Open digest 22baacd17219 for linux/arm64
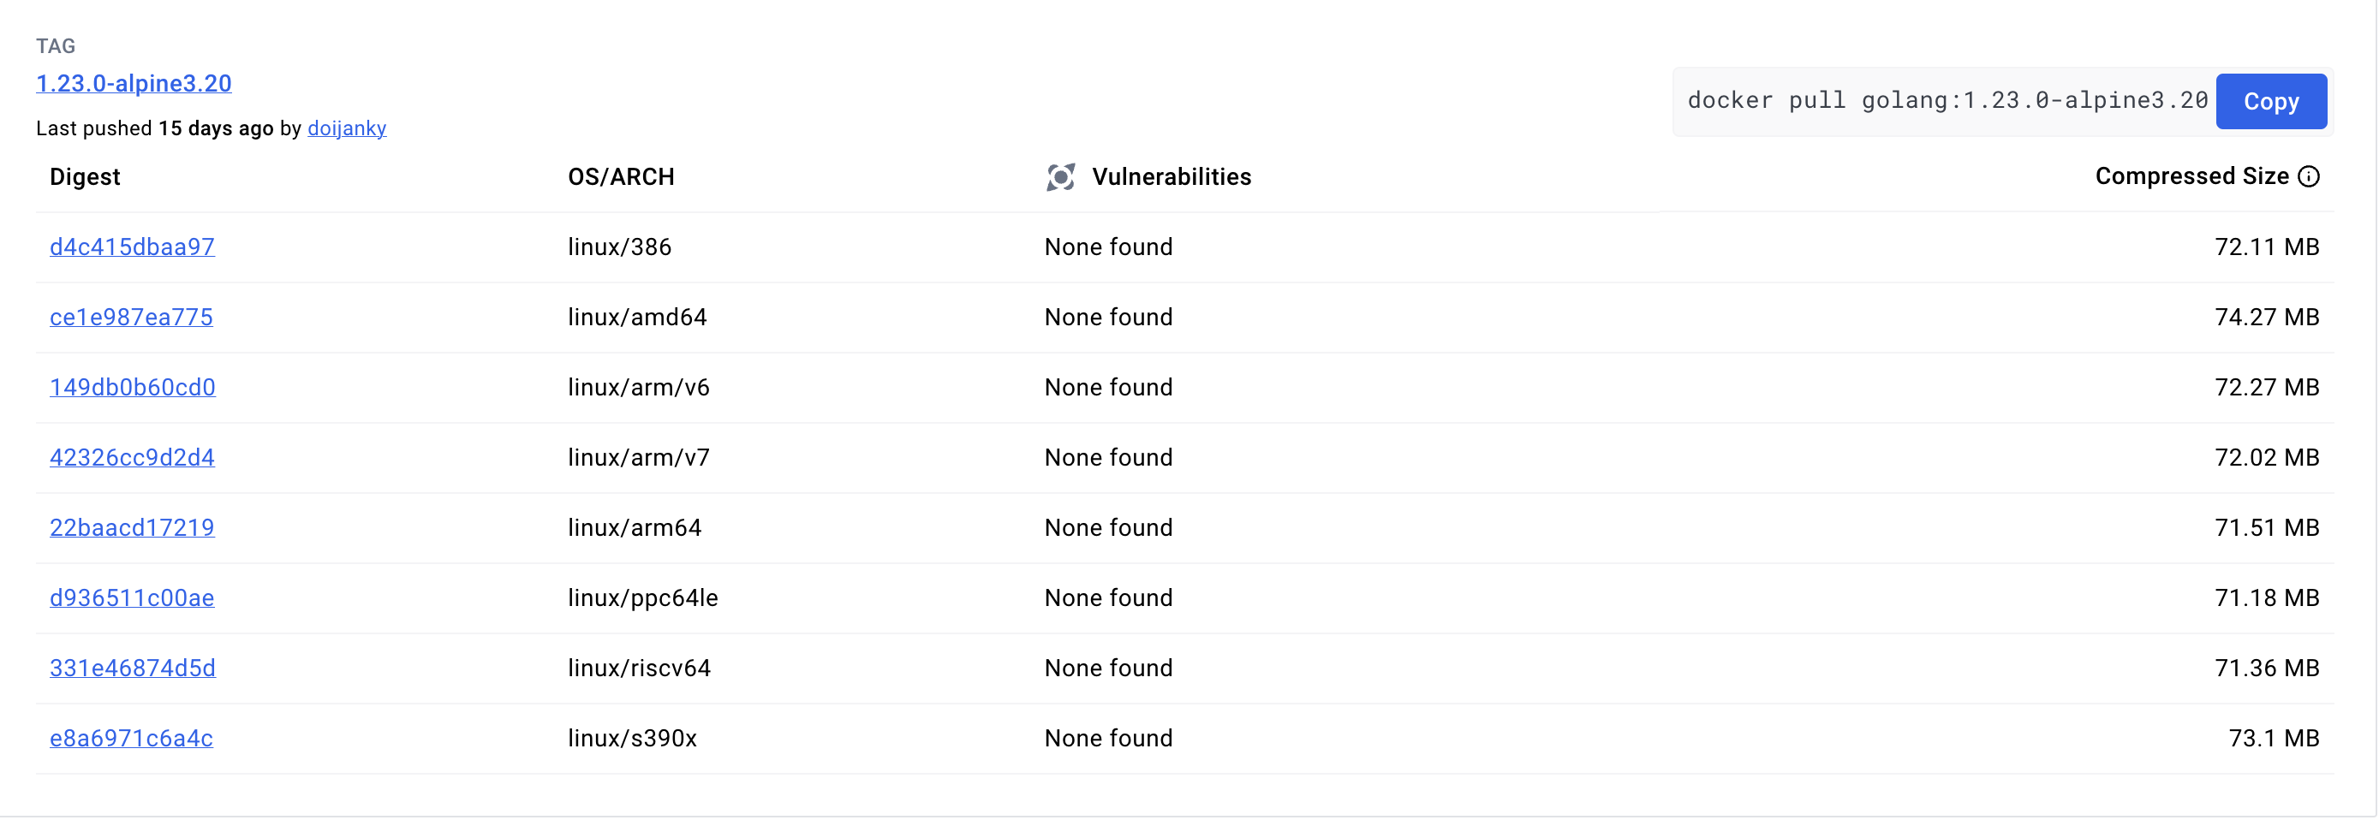 [132, 527]
